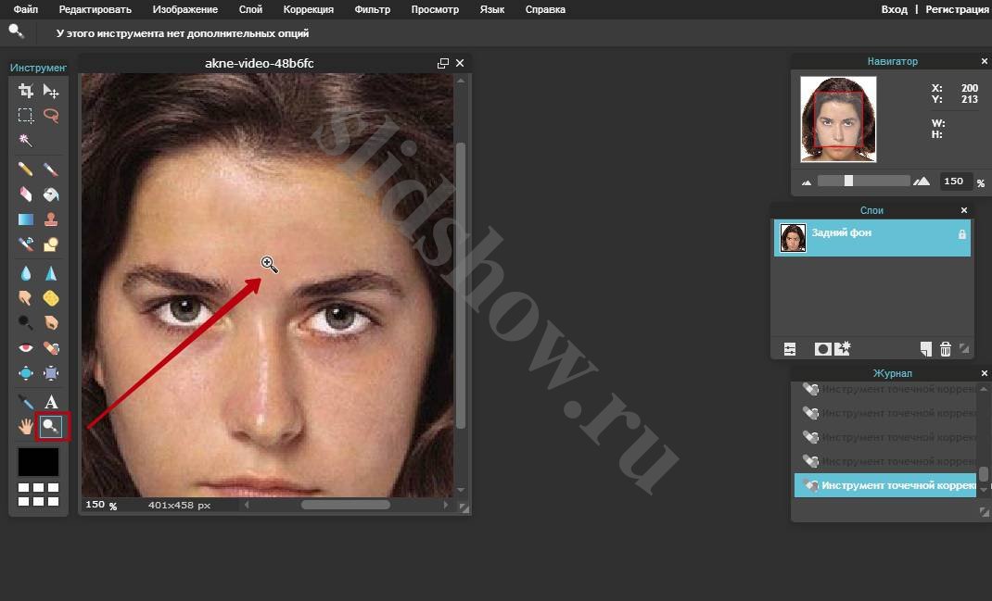Maximize the akne-video-48b6fc document window
The image size is (992, 601).
[443, 63]
